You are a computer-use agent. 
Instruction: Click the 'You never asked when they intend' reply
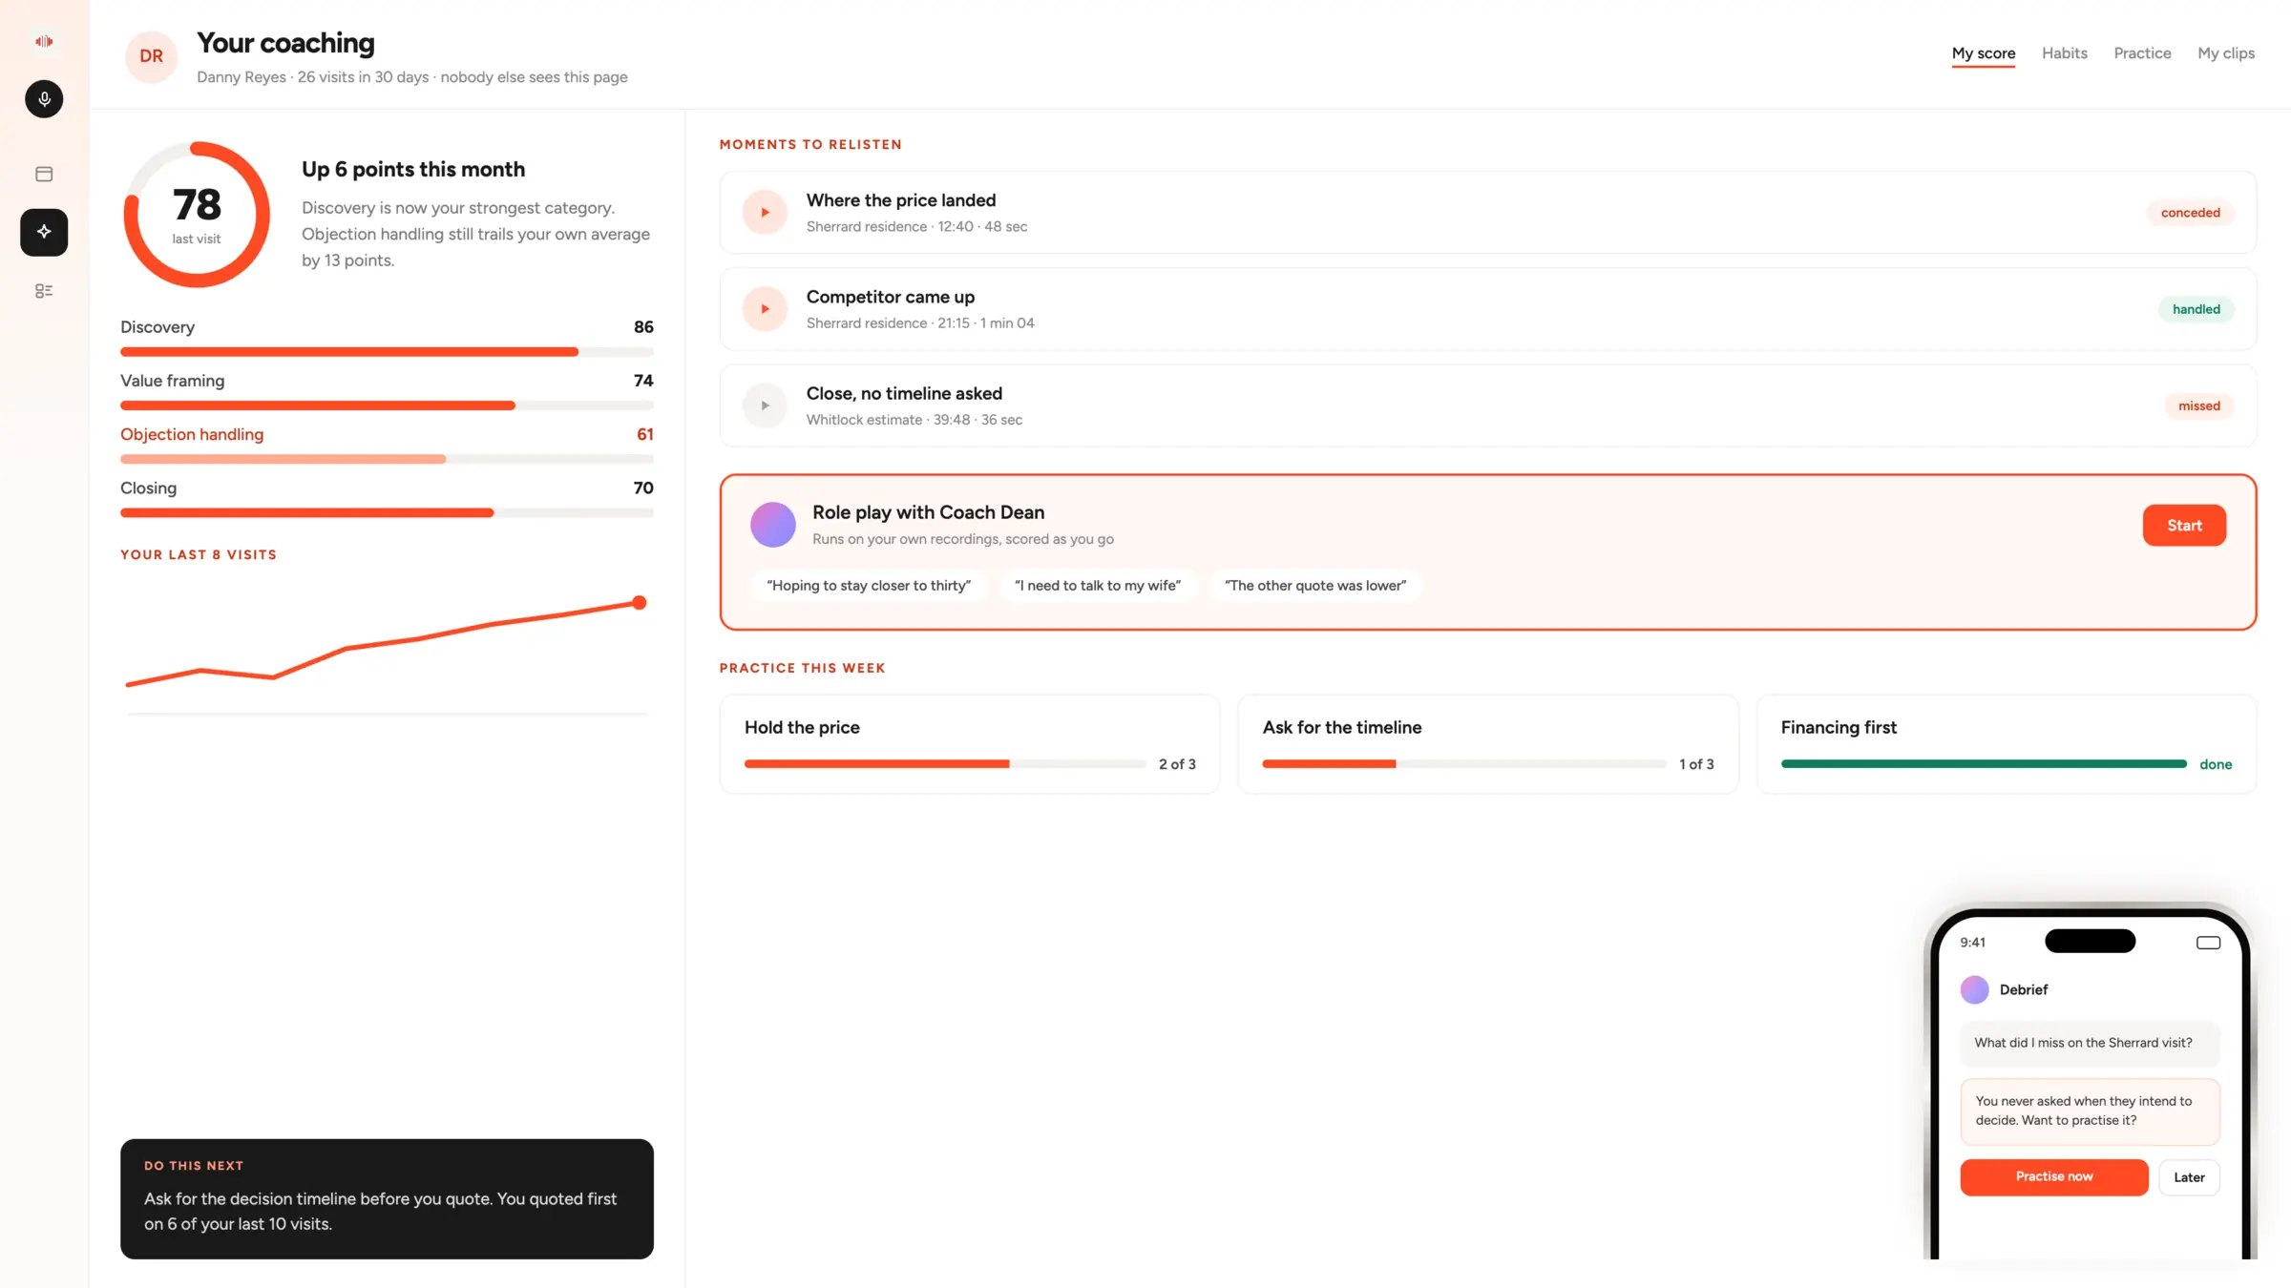(2090, 1111)
